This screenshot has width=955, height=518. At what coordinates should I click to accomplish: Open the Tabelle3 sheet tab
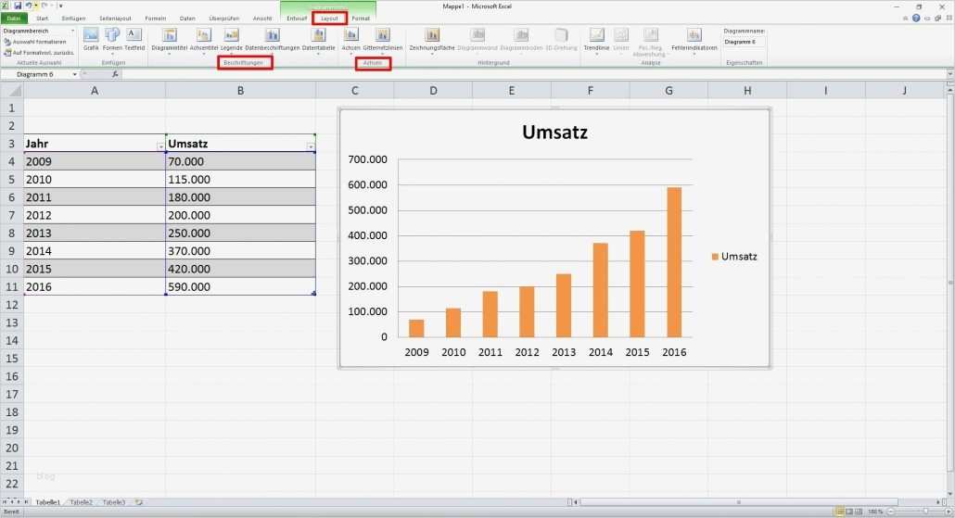pos(114,502)
